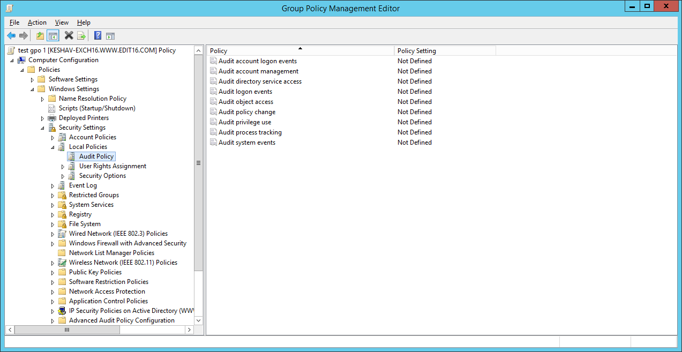The image size is (682, 352).
Task: Click the Up One Level folder icon
Action: (40, 36)
